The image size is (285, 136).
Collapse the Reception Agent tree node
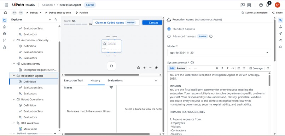click(x=14, y=76)
